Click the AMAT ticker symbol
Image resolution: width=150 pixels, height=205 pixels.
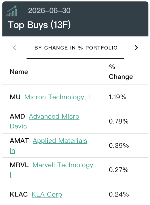pyautogui.click(x=19, y=141)
